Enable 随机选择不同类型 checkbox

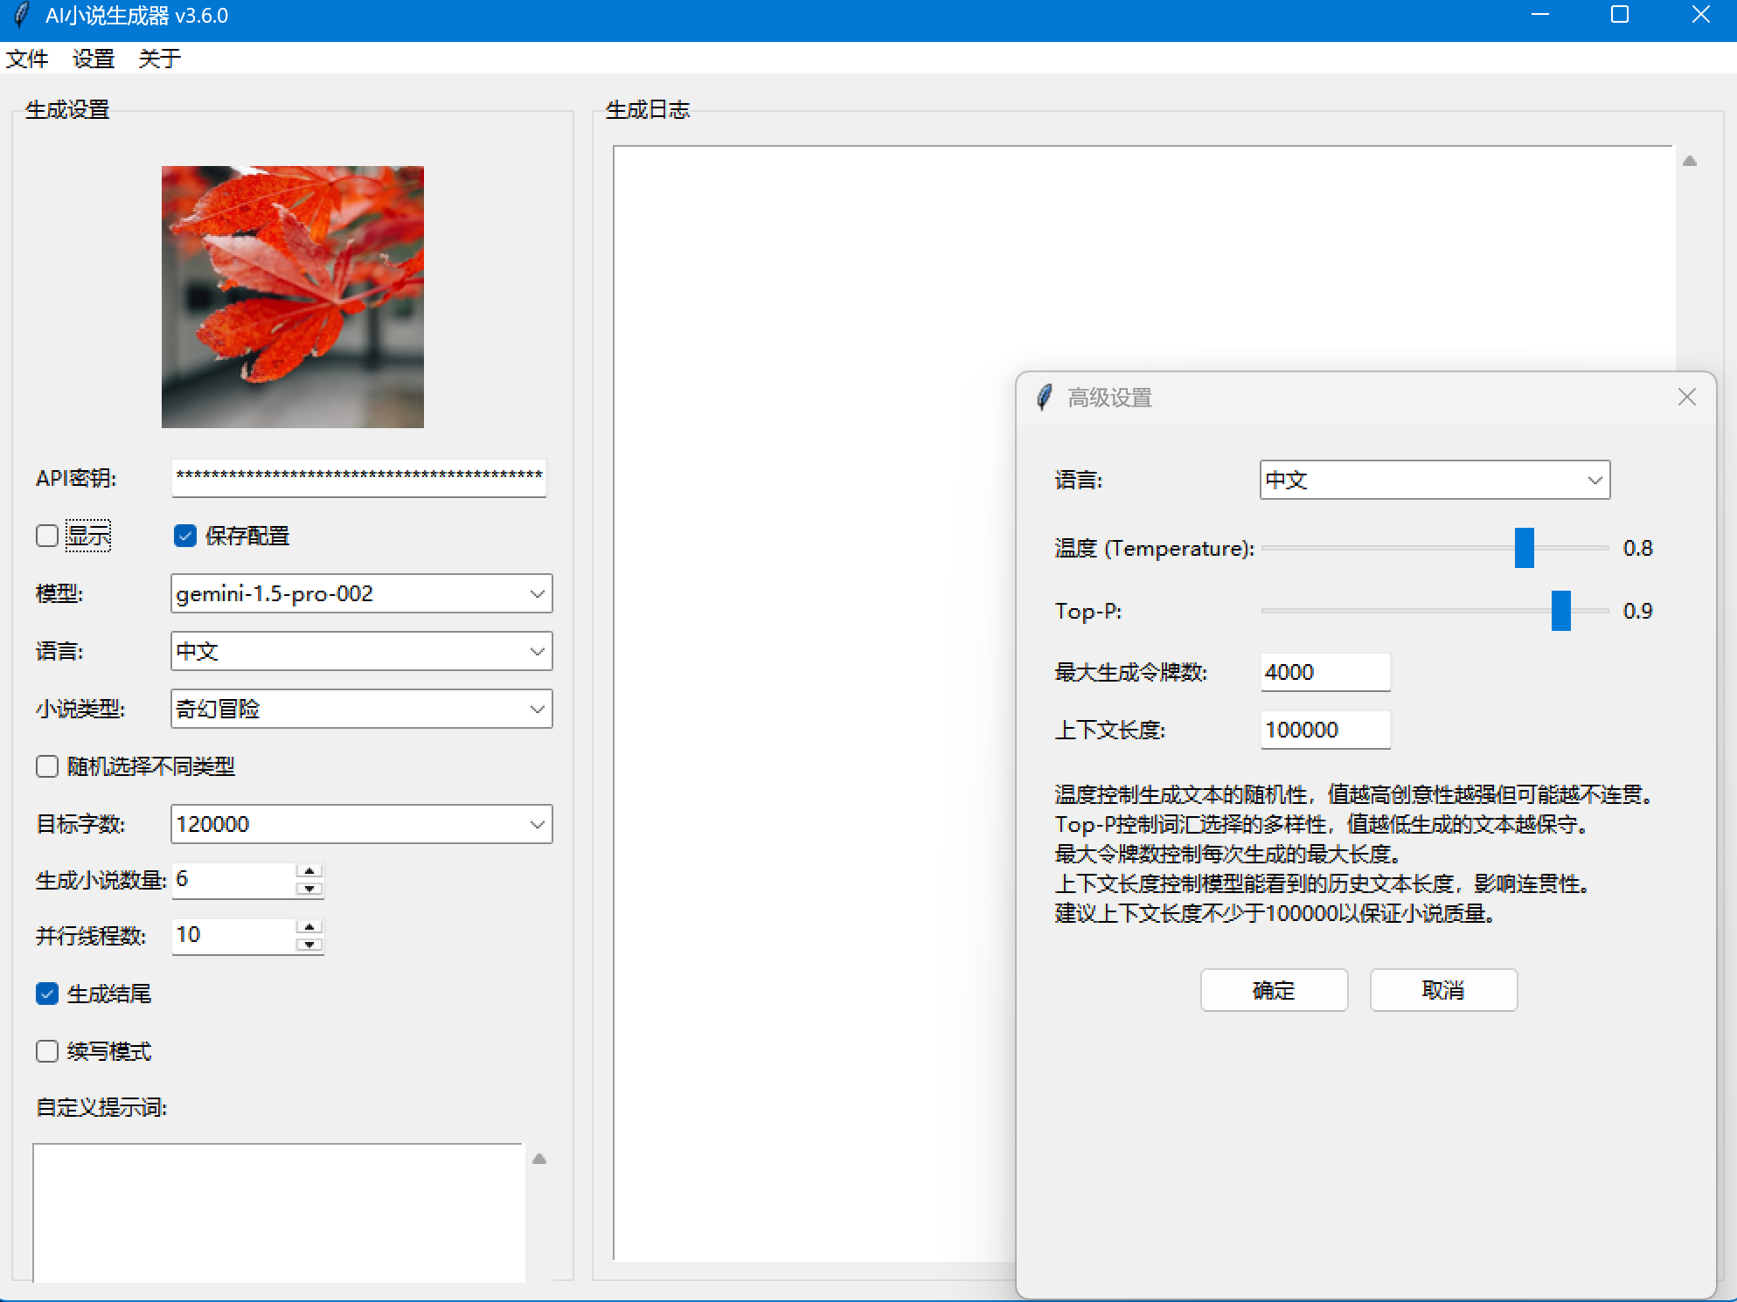point(47,766)
